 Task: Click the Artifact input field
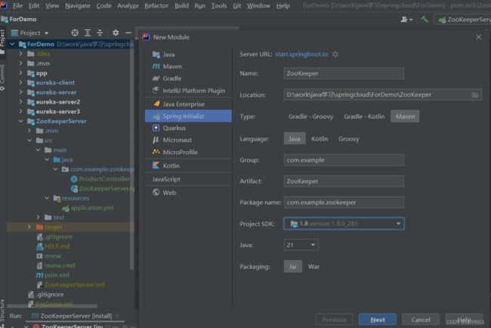(344, 181)
